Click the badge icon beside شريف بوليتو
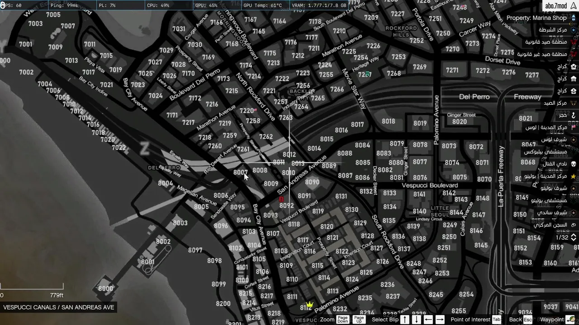 coord(574,188)
